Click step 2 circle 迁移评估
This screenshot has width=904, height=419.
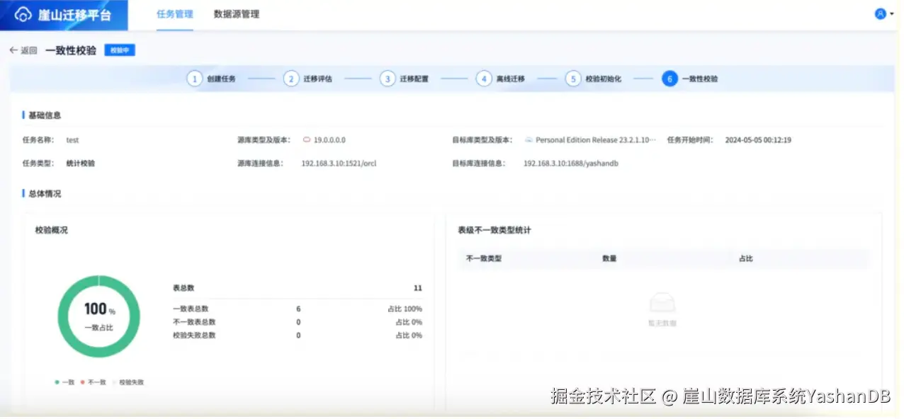coord(291,79)
